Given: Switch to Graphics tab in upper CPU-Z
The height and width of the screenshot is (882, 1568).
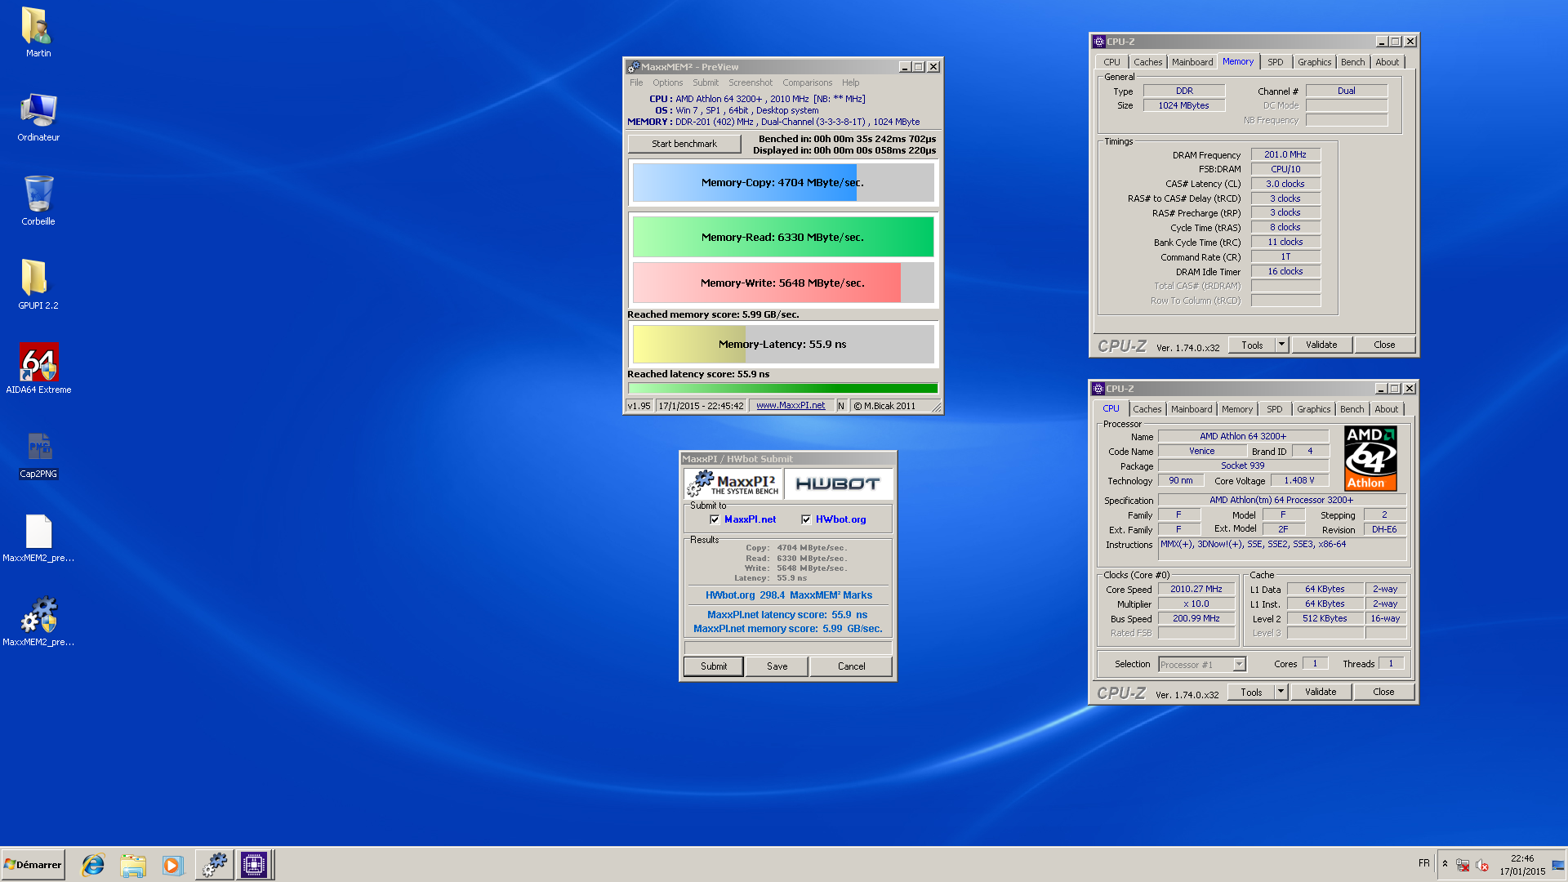Looking at the screenshot, I should pyautogui.click(x=1314, y=62).
